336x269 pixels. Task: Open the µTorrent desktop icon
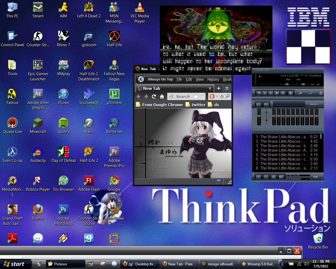tap(114, 97)
